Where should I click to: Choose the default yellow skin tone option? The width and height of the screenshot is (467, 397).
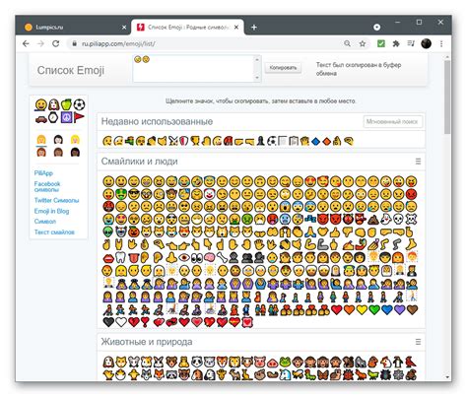[41, 140]
